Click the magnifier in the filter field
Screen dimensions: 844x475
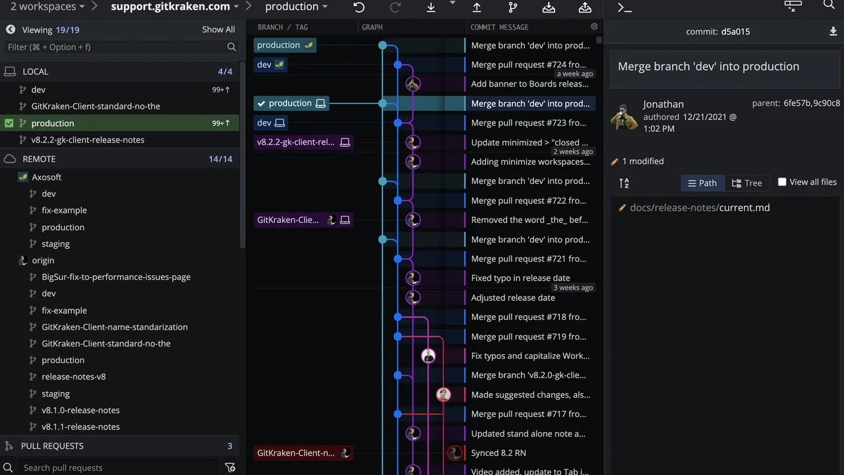(231, 47)
